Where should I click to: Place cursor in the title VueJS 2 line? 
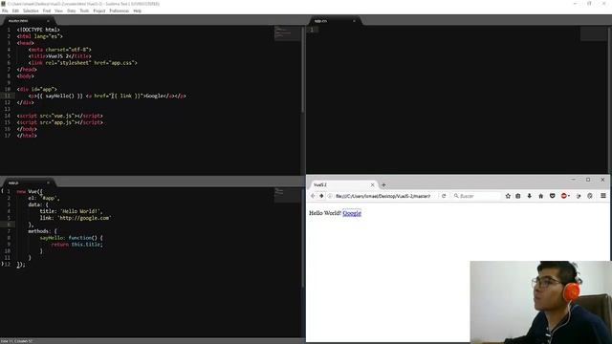[x=59, y=56]
